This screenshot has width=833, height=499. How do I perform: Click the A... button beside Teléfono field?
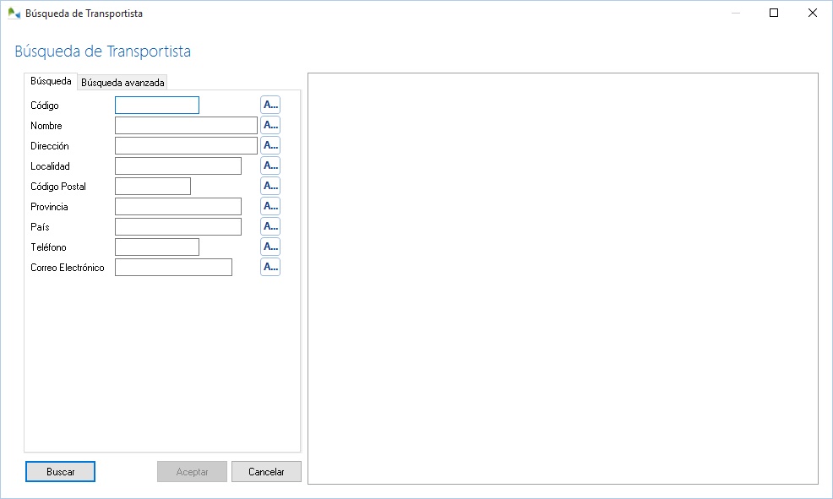[x=269, y=247]
